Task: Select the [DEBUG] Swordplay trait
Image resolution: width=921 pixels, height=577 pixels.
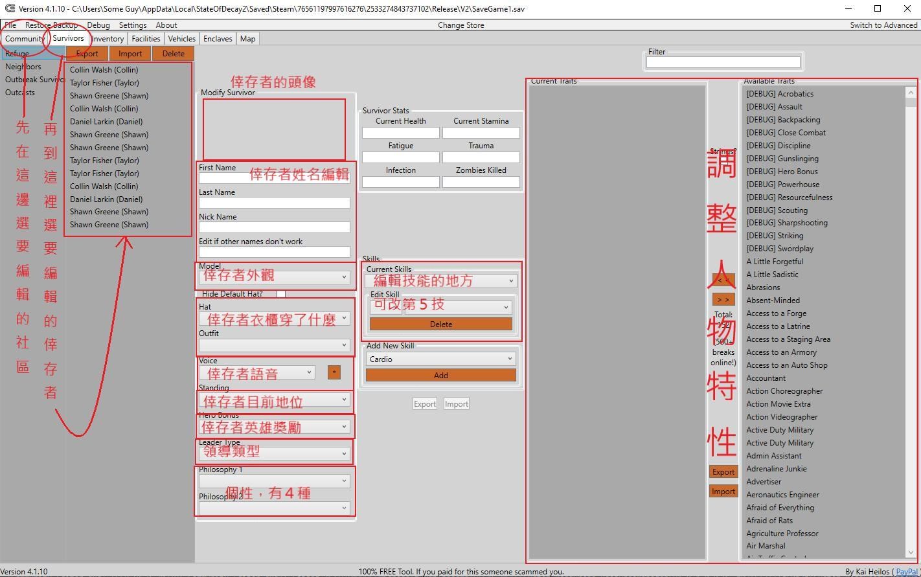Action: click(780, 249)
